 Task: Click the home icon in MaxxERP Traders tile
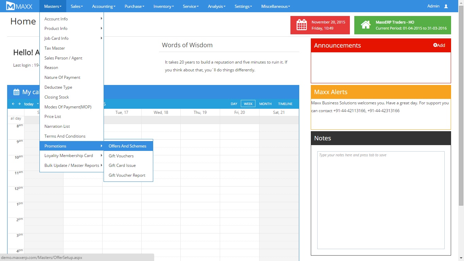(x=365, y=25)
